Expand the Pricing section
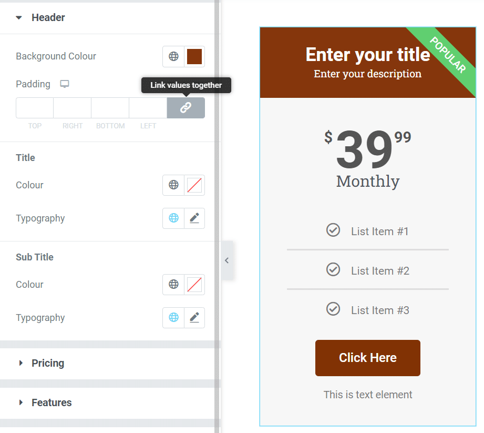 48,362
